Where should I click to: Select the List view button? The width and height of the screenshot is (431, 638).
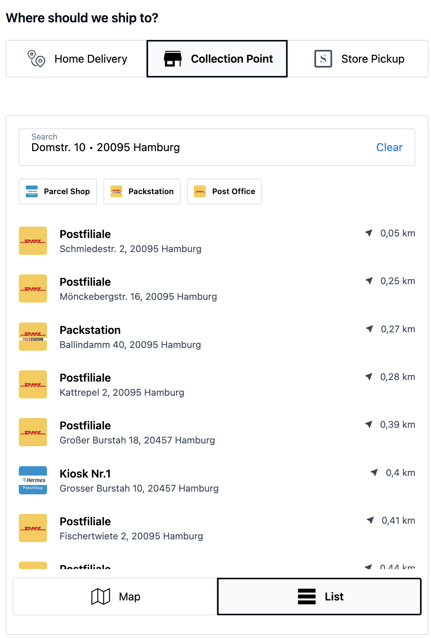pyautogui.click(x=319, y=597)
